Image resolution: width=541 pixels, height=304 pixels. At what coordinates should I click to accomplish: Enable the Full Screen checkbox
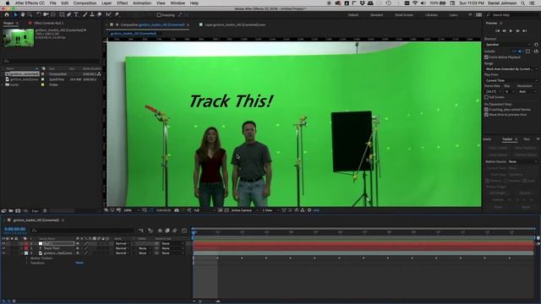[x=487, y=97]
